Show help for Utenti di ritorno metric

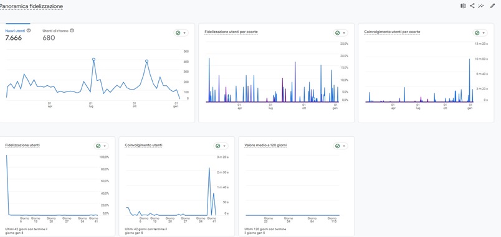(72, 30)
